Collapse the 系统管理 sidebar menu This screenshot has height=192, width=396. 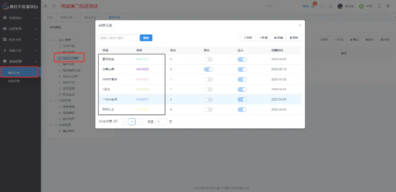(20, 61)
